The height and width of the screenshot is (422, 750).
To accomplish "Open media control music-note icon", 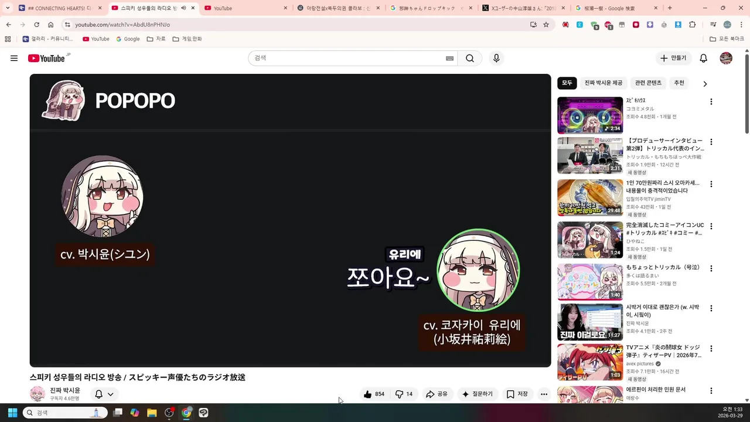I will (x=713, y=25).
